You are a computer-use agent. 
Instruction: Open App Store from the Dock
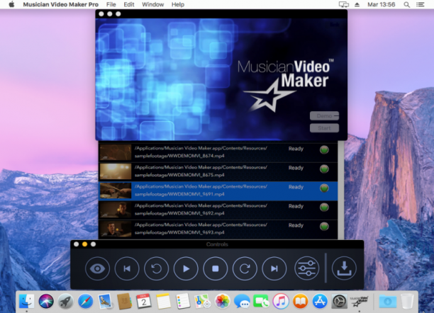point(320,301)
